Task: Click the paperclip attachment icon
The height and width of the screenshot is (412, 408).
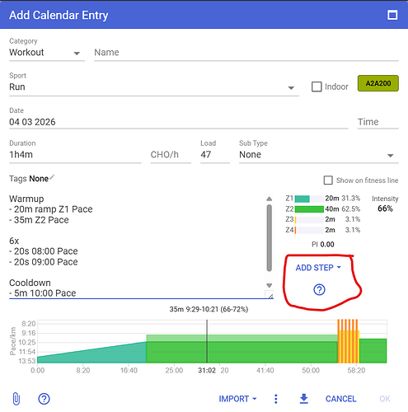Action: click(x=16, y=399)
